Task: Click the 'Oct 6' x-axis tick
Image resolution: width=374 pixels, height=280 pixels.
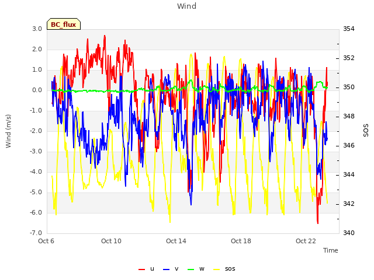Action: click(46, 241)
